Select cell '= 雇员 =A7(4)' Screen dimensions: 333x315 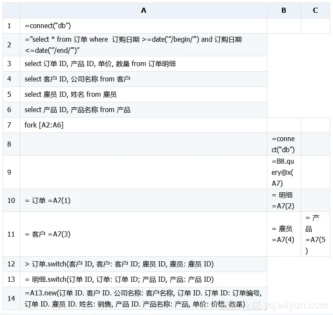click(x=284, y=234)
